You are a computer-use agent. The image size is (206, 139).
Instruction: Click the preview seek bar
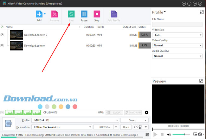(178, 129)
